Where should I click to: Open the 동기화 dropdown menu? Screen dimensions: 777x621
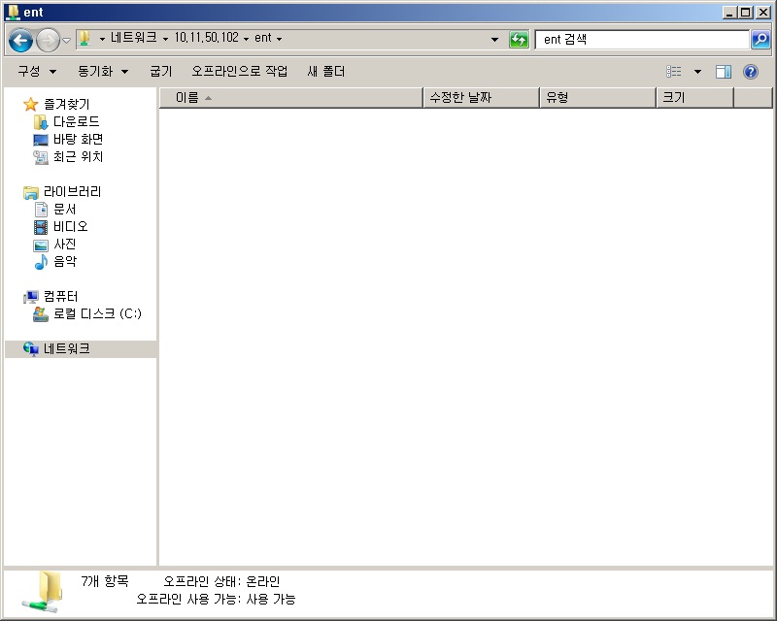pyautogui.click(x=103, y=71)
